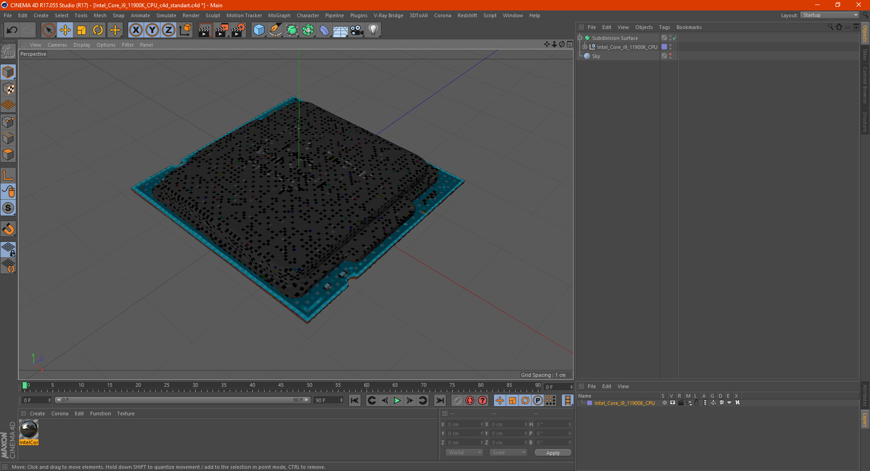Click the Undo arrow icon

[12, 30]
